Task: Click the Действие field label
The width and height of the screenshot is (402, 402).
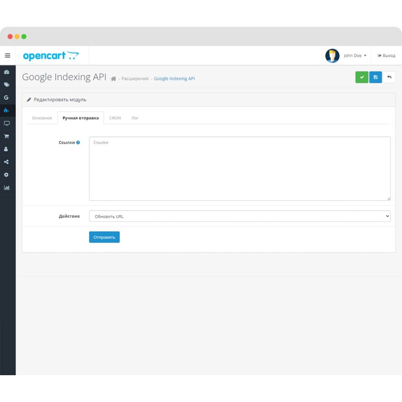Action: pos(69,216)
